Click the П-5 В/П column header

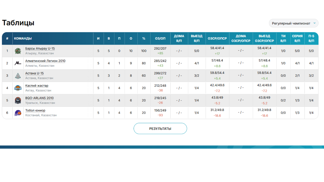point(311,38)
